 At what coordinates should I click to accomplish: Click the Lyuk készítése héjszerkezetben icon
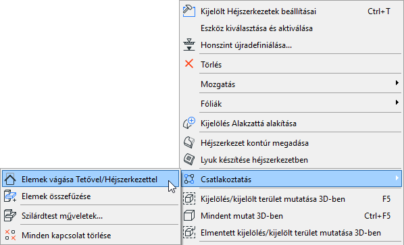point(189,159)
